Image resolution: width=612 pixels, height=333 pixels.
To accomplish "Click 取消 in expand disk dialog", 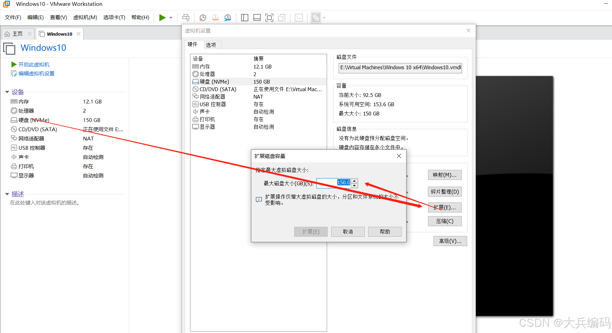I will click(x=348, y=232).
